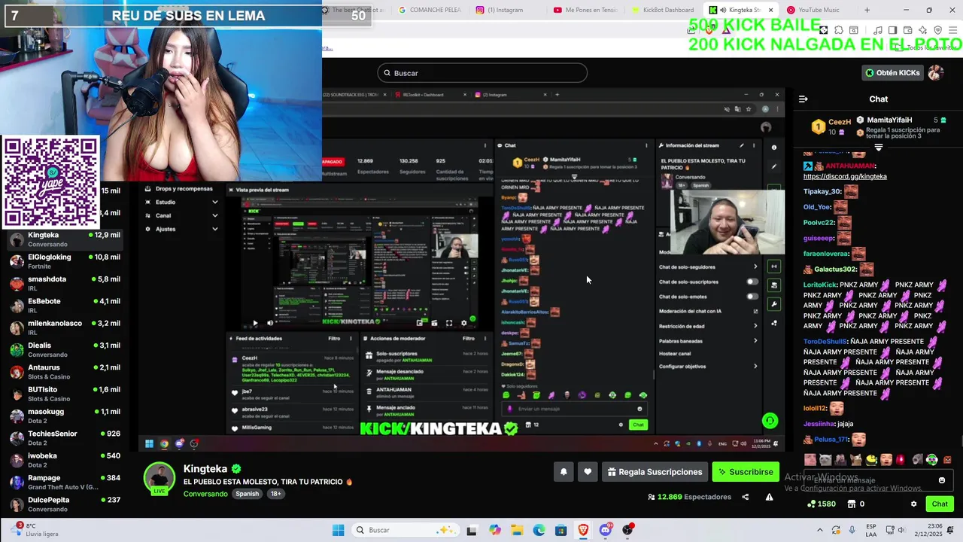The width and height of the screenshot is (963, 542).
Task: Click the Spanish language tag
Action: pos(247,494)
